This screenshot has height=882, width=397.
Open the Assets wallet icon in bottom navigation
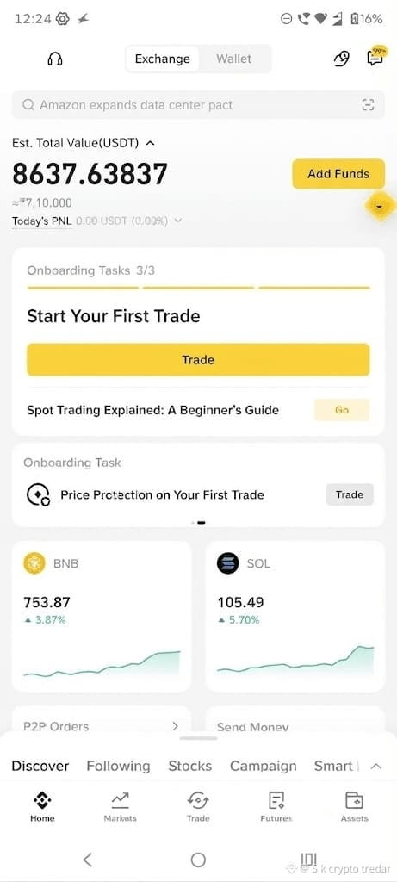(x=354, y=799)
